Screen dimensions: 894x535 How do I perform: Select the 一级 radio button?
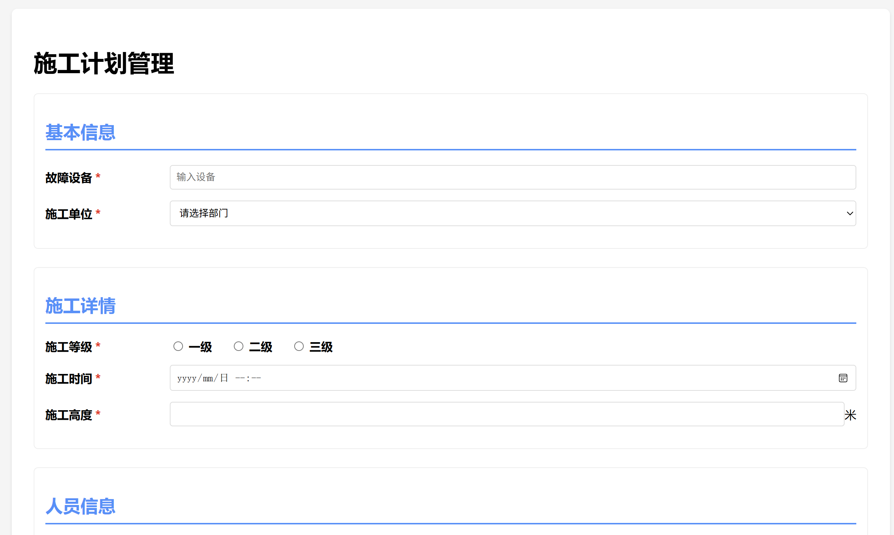178,346
